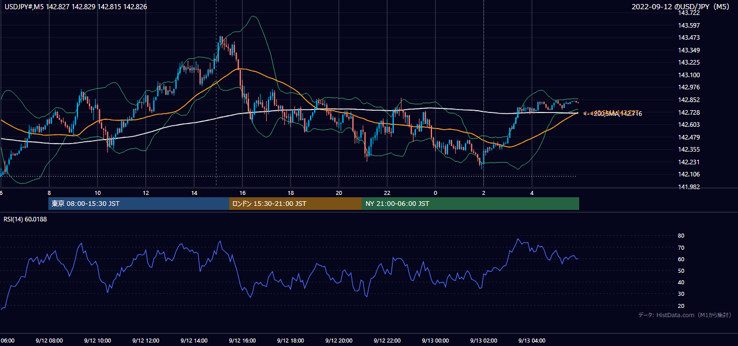The width and height of the screenshot is (738, 346).
Task: Click price axis label 143.349
Action: tap(688, 50)
